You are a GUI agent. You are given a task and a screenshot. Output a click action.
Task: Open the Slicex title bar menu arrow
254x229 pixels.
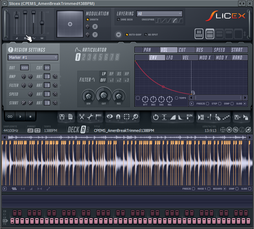5,4
